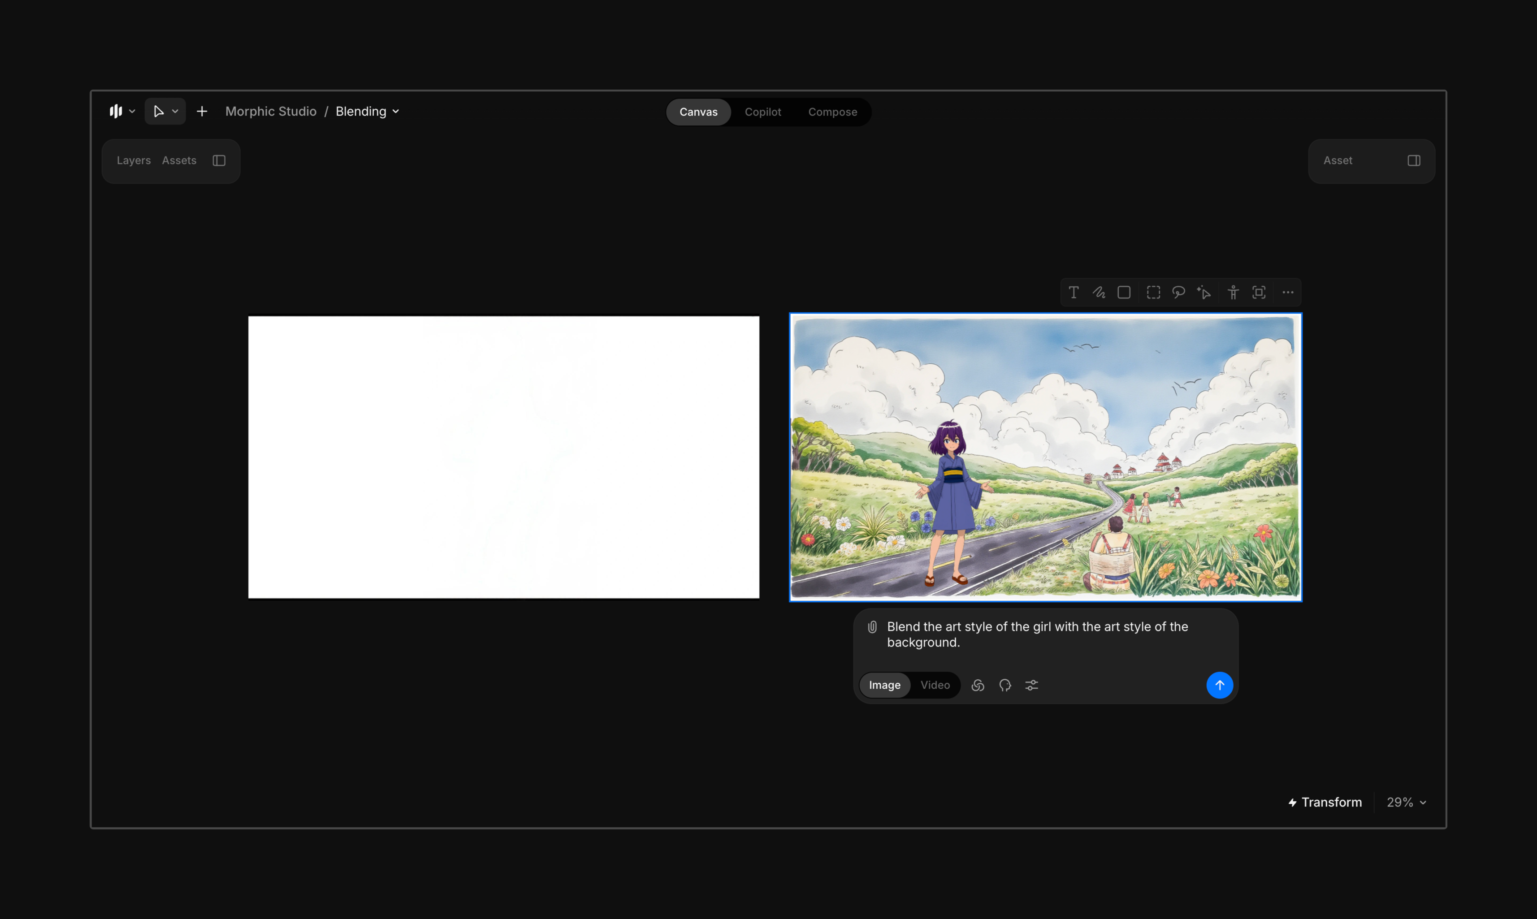Open the generation settings sliders icon
Viewport: 1537px width, 919px height.
point(1031,685)
